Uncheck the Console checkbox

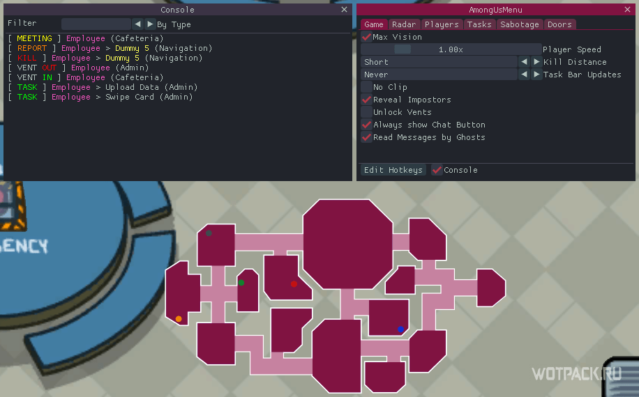437,170
